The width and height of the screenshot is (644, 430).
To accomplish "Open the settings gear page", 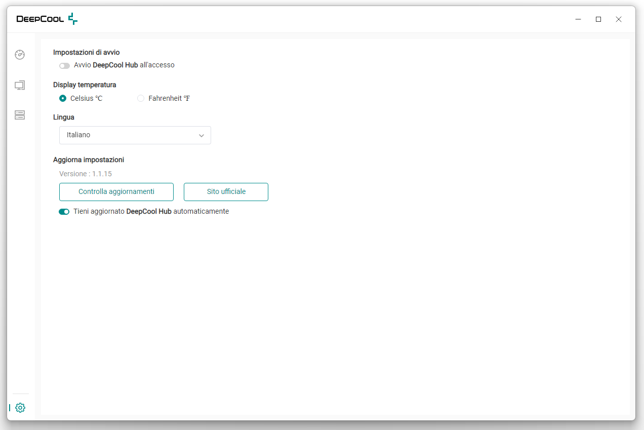I will 20,408.
